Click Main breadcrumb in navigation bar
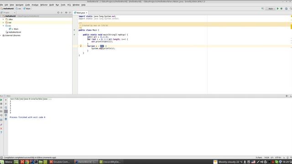 [x=27, y=9]
